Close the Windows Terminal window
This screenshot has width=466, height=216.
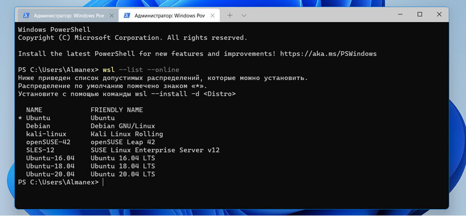click(439, 14)
